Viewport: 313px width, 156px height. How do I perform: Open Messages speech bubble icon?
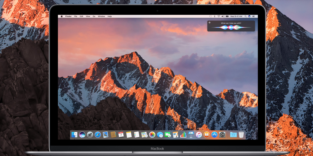pyautogui.click(x=160, y=135)
